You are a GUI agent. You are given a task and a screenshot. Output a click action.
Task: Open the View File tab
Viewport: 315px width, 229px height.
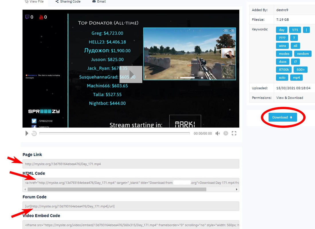[x=34, y=2]
